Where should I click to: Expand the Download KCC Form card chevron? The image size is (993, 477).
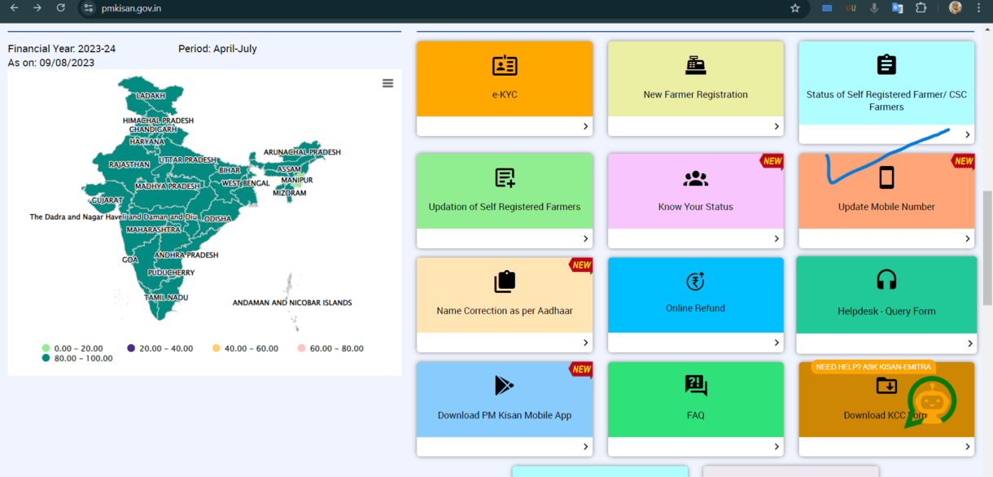968,447
